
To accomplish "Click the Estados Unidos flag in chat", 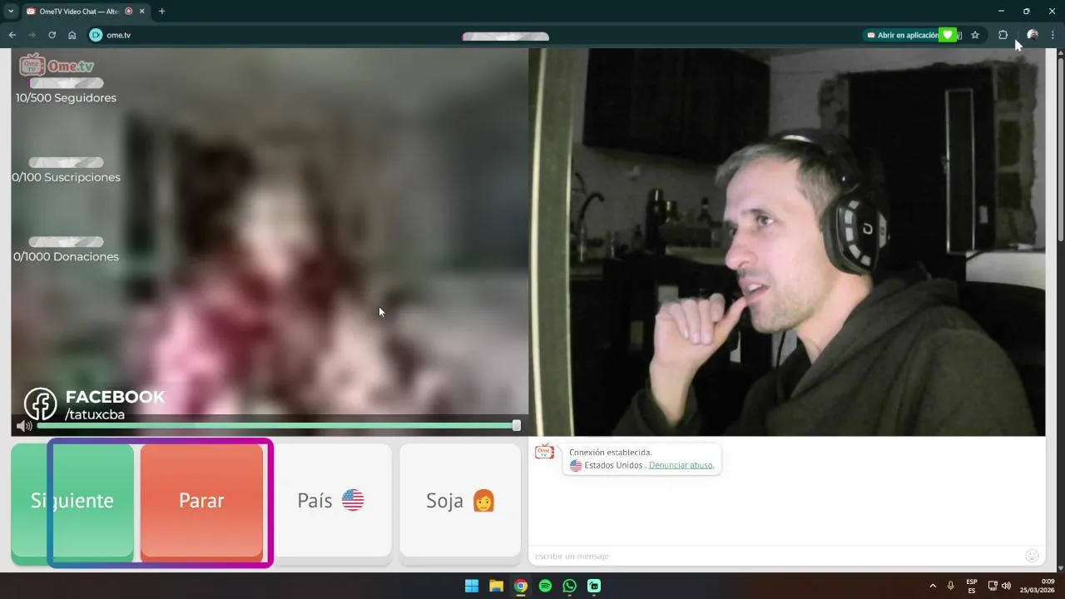I will click(576, 465).
